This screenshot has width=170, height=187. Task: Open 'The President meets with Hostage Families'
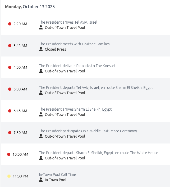(x=74, y=44)
